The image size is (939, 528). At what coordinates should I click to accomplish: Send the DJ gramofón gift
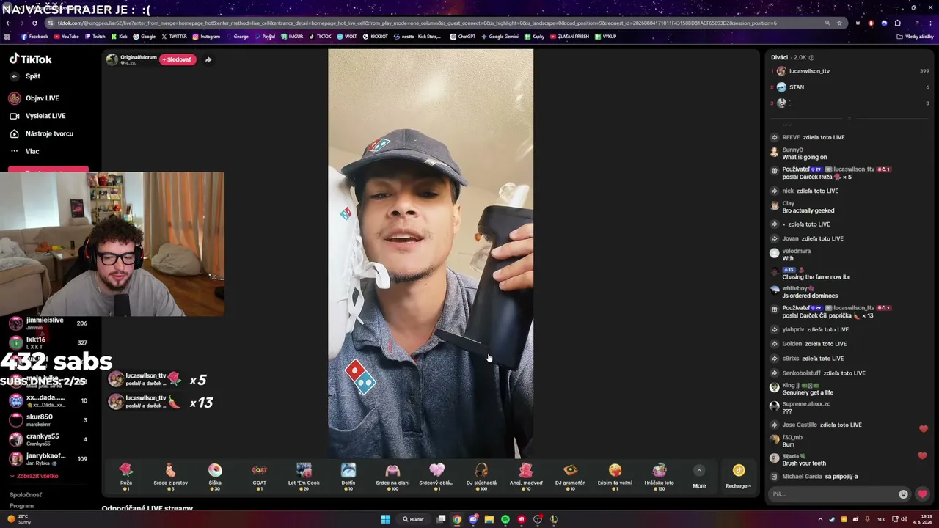click(571, 476)
